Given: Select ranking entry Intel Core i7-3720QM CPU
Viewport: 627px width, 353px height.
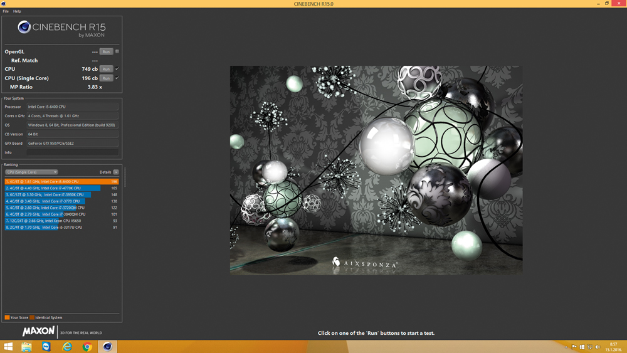Looking at the screenshot, I should (x=61, y=208).
